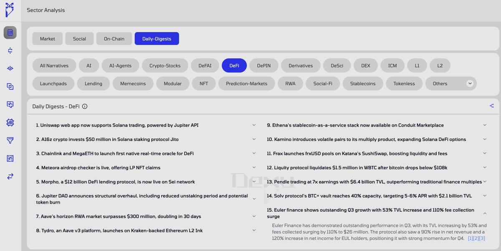Select the L2 narrative filter
The height and width of the screenshot is (251, 501).
point(440,66)
